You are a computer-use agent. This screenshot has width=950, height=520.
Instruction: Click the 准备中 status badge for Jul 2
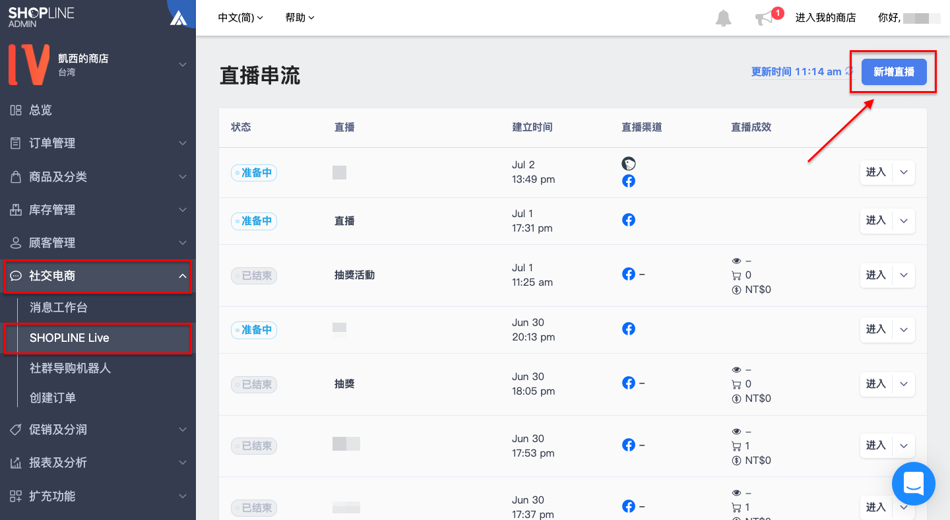[x=254, y=173]
